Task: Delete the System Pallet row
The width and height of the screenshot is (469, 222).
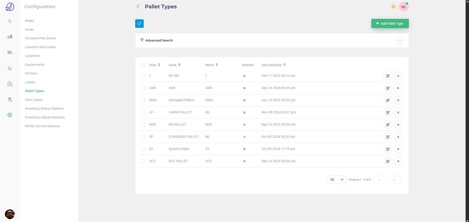Action: tap(398, 149)
